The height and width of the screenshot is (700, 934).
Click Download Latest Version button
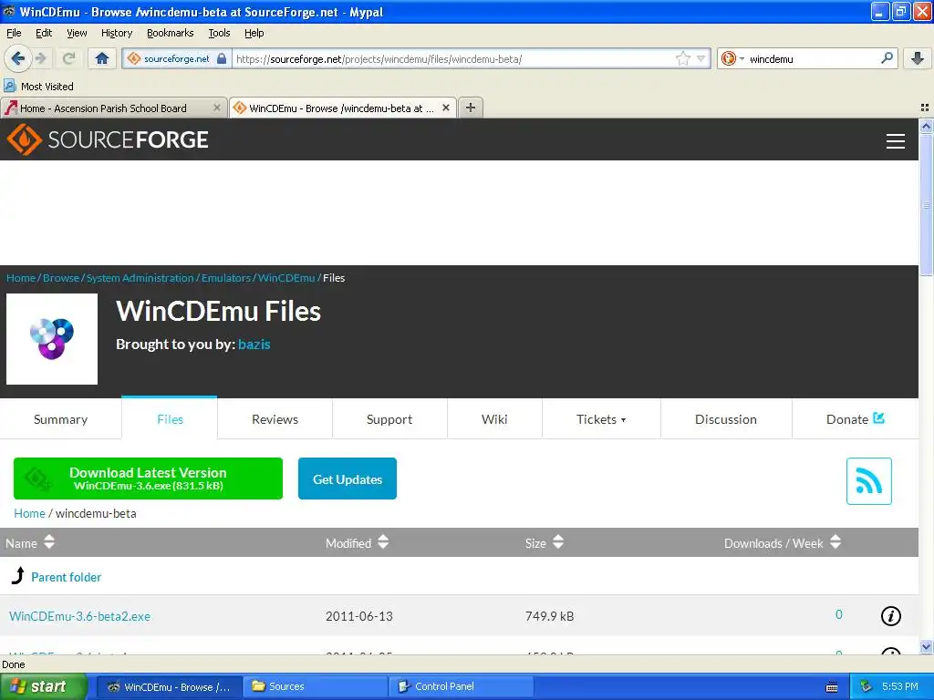click(x=148, y=479)
